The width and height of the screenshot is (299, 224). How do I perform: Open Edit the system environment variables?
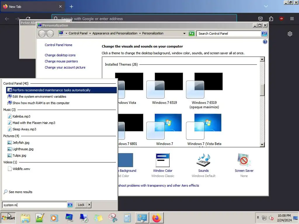pos(61,97)
